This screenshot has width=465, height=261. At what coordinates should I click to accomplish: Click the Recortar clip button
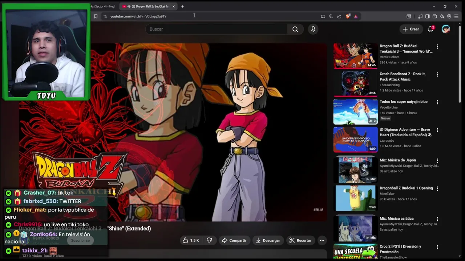point(300,240)
